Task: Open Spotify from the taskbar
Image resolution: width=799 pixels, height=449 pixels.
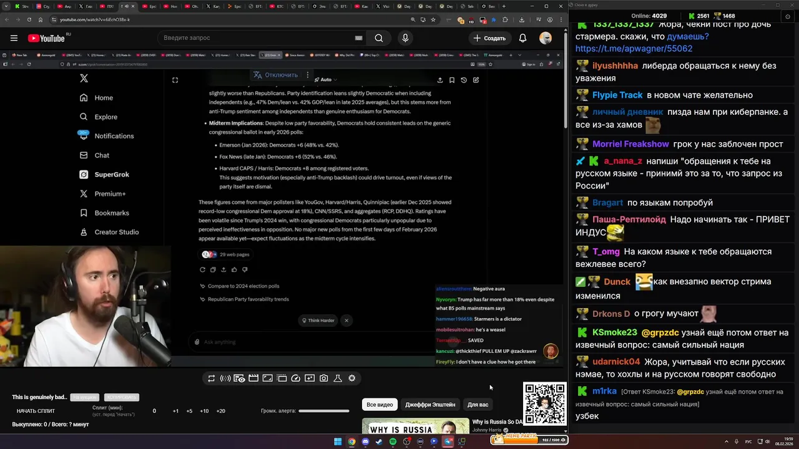Action: coord(393,442)
